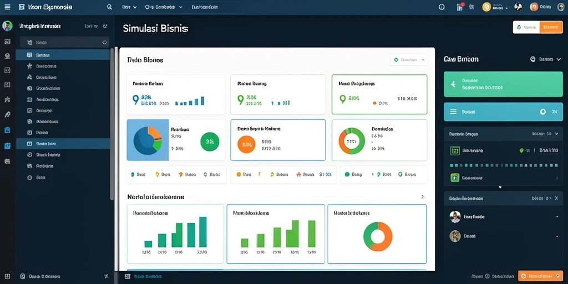Select the lower highlighted sidebar menu item
Screen dimensions: 568x284
coord(63,144)
